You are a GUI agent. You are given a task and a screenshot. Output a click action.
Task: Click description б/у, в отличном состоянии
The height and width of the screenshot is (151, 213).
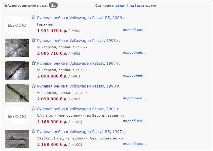pyautogui.click(x=80, y=115)
